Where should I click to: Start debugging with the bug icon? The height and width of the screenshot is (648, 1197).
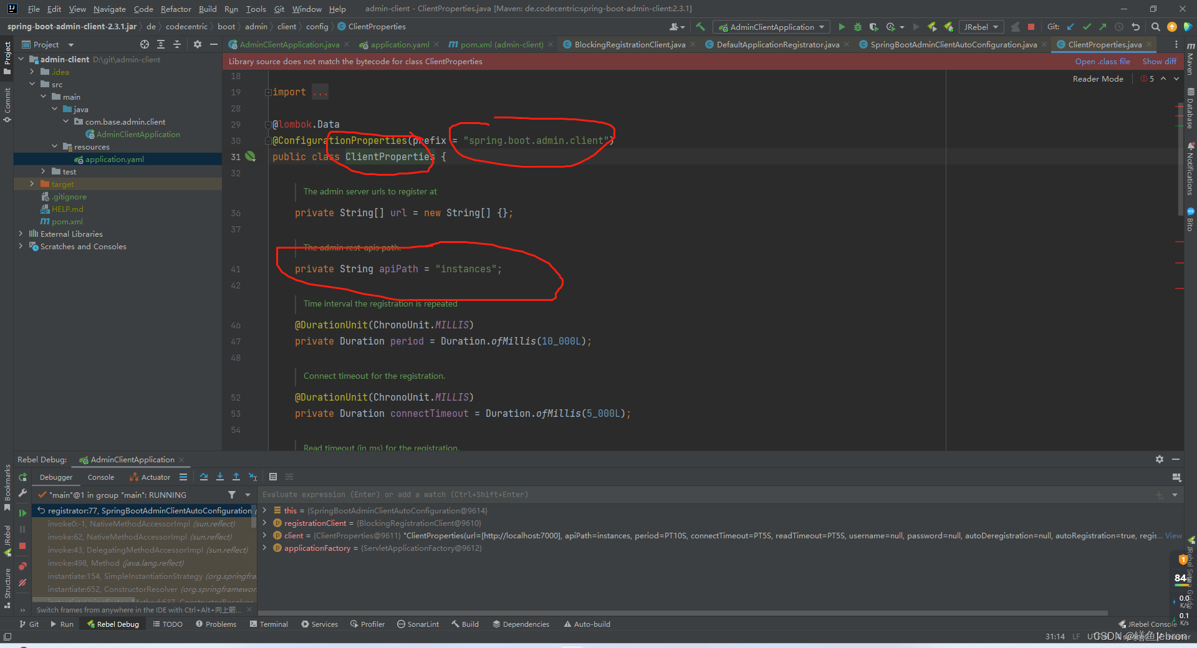857,27
